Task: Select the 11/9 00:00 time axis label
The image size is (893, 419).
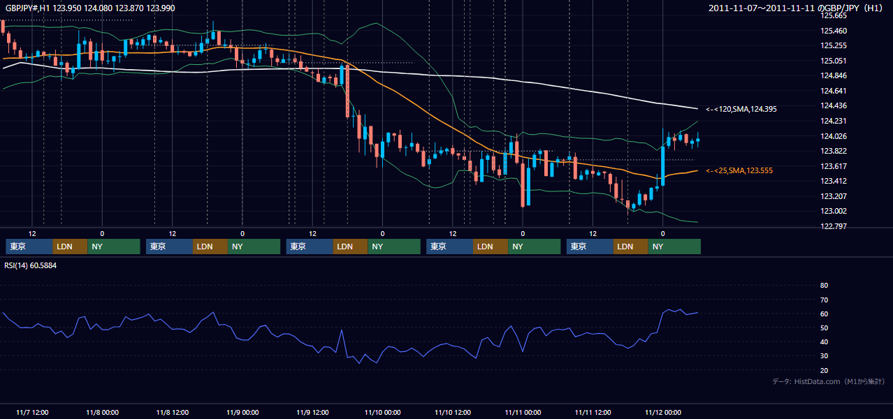Action: 242,412
